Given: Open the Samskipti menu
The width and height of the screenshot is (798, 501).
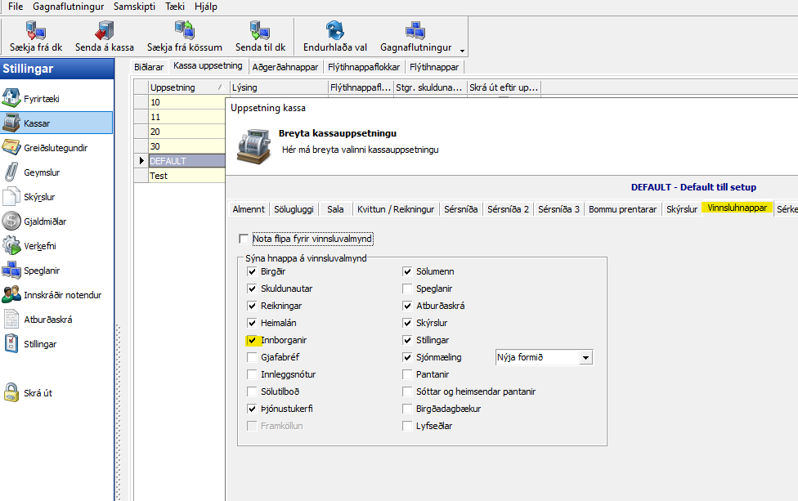Looking at the screenshot, I should [135, 6].
